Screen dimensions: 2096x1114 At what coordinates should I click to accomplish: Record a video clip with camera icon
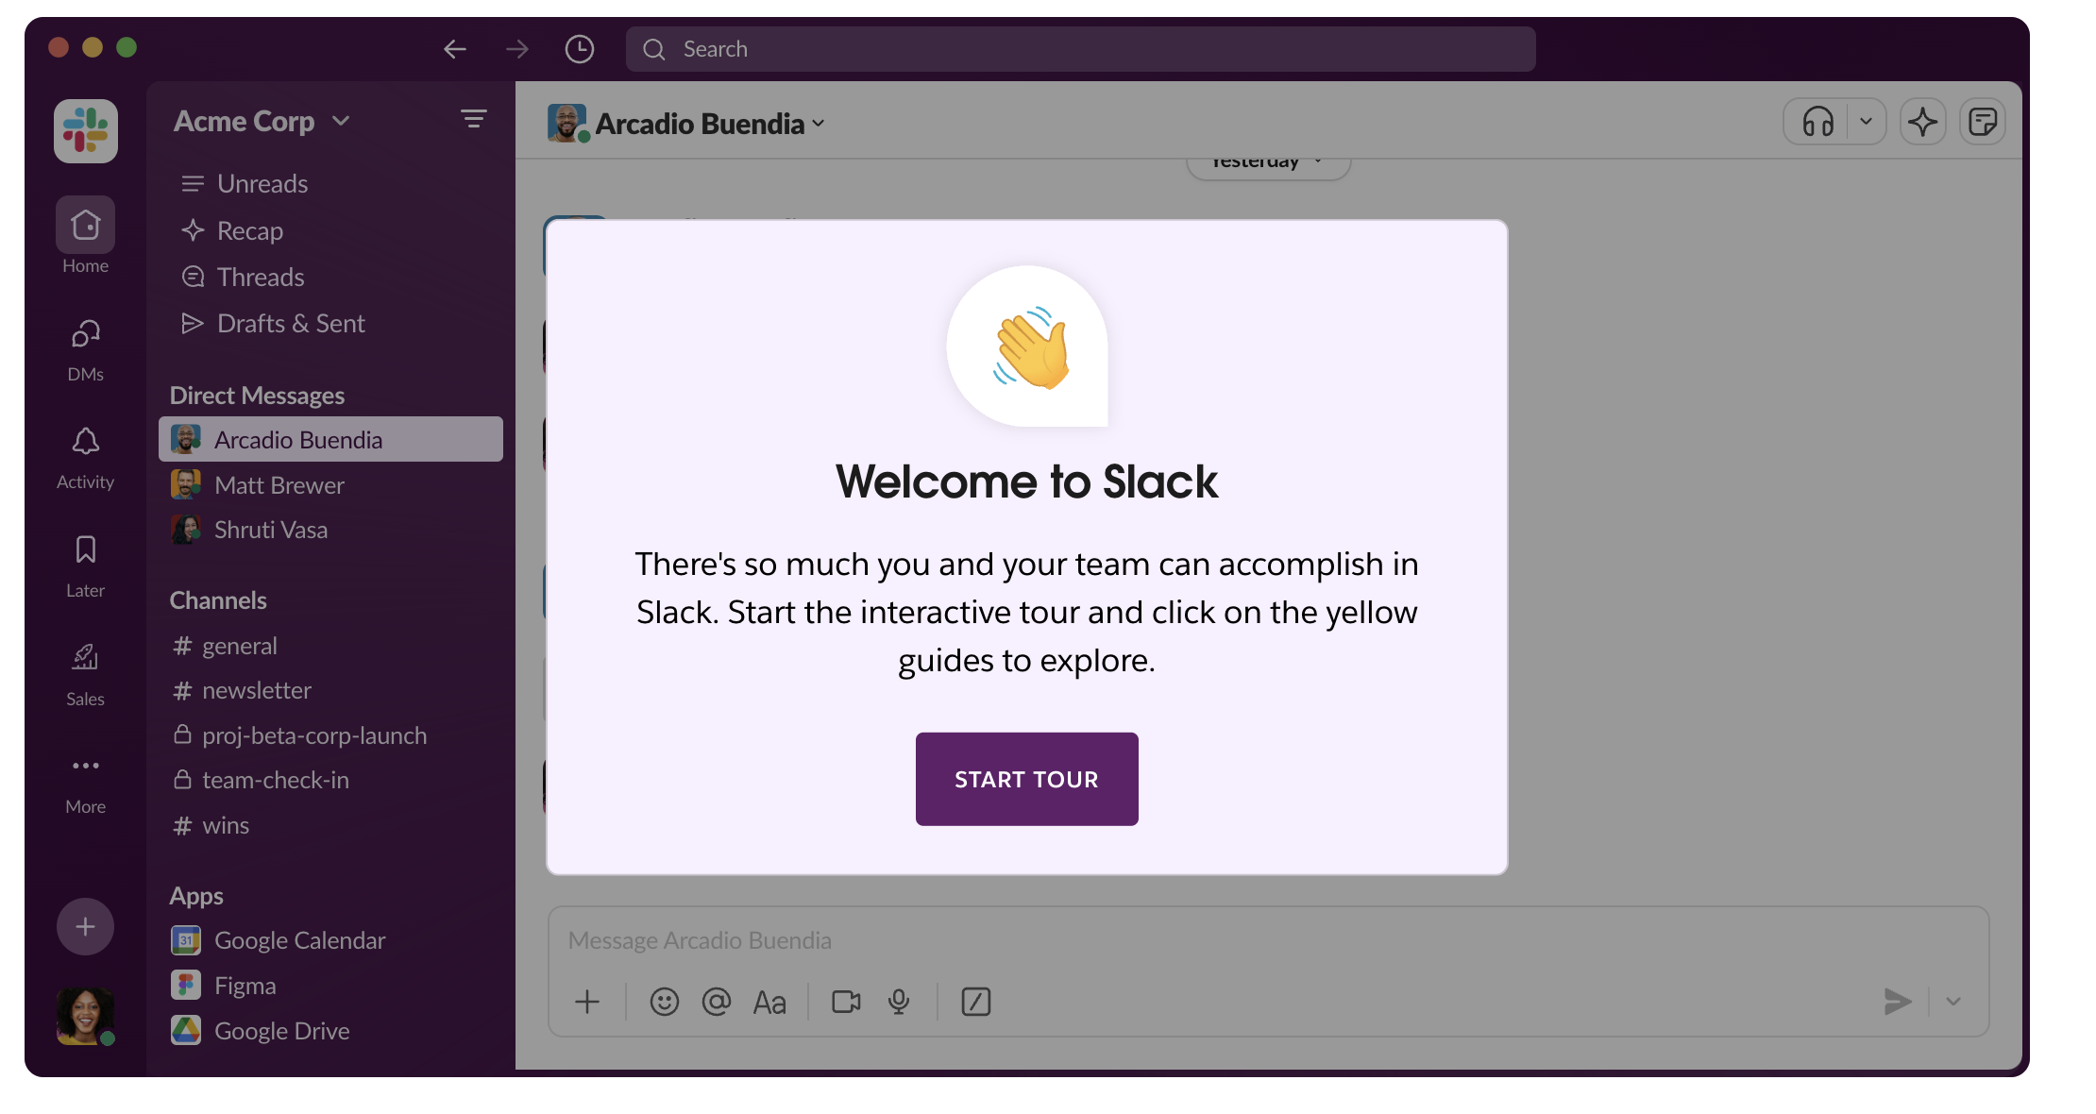pyautogui.click(x=846, y=1002)
